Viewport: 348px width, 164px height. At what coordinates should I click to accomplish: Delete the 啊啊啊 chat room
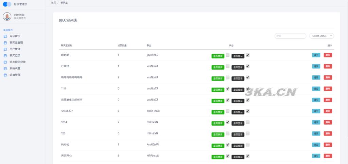click(328, 55)
